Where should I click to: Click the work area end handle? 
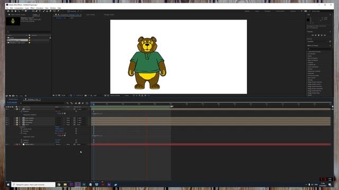coord(171,107)
